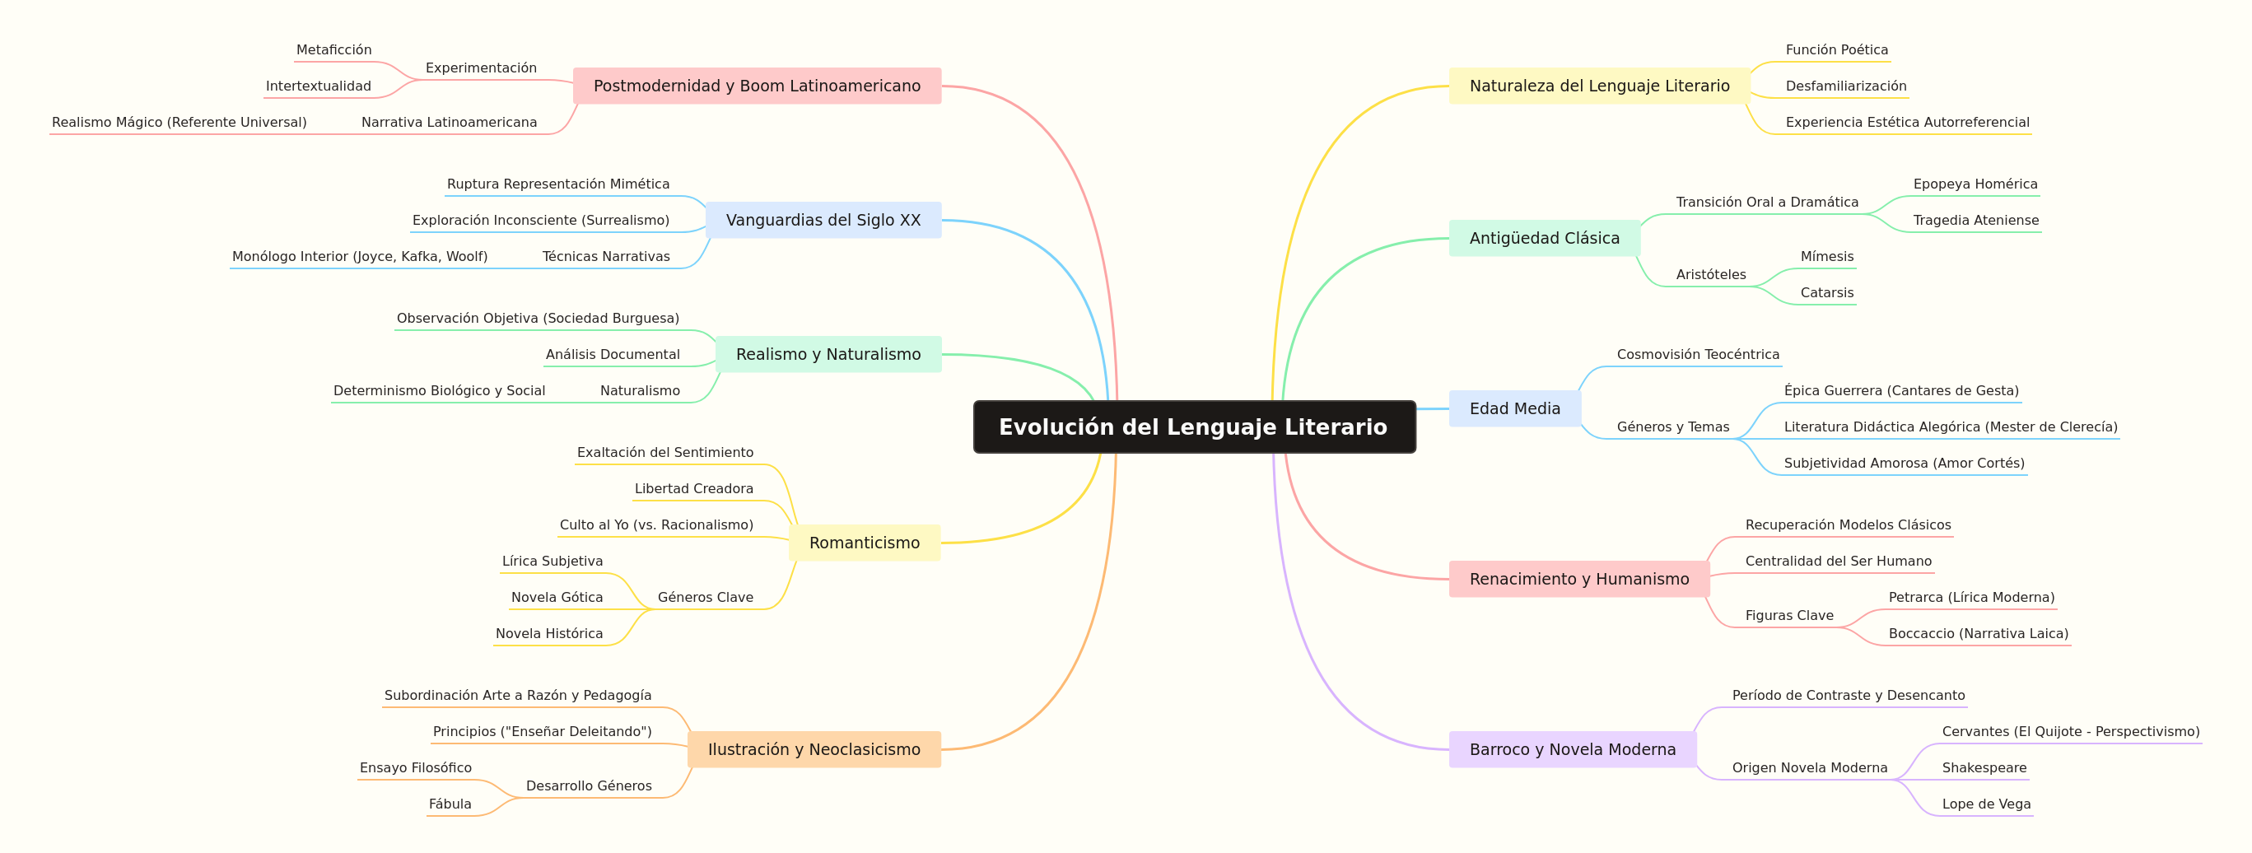
Task: Select the Epopeya Homérica leaf
Action: [1975, 184]
